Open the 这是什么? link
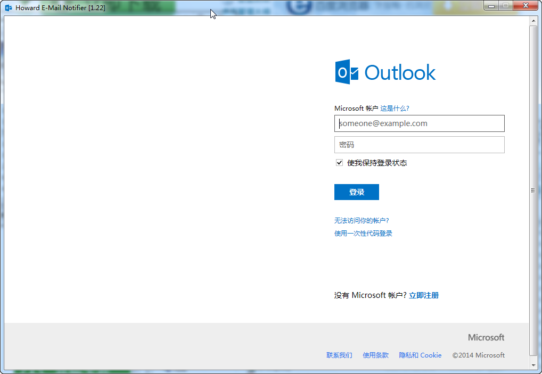 pyautogui.click(x=395, y=109)
